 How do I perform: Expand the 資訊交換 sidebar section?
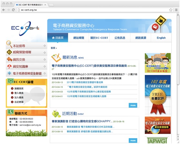[45, 59]
